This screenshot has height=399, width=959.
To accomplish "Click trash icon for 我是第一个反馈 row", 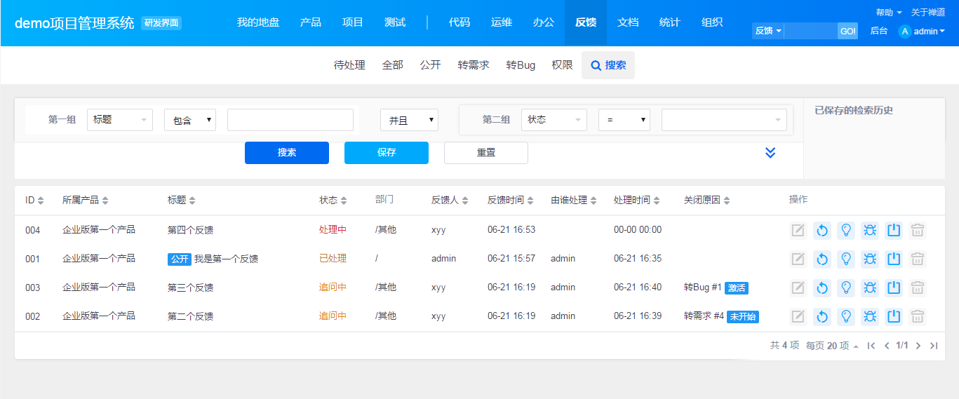I will pyautogui.click(x=917, y=259).
